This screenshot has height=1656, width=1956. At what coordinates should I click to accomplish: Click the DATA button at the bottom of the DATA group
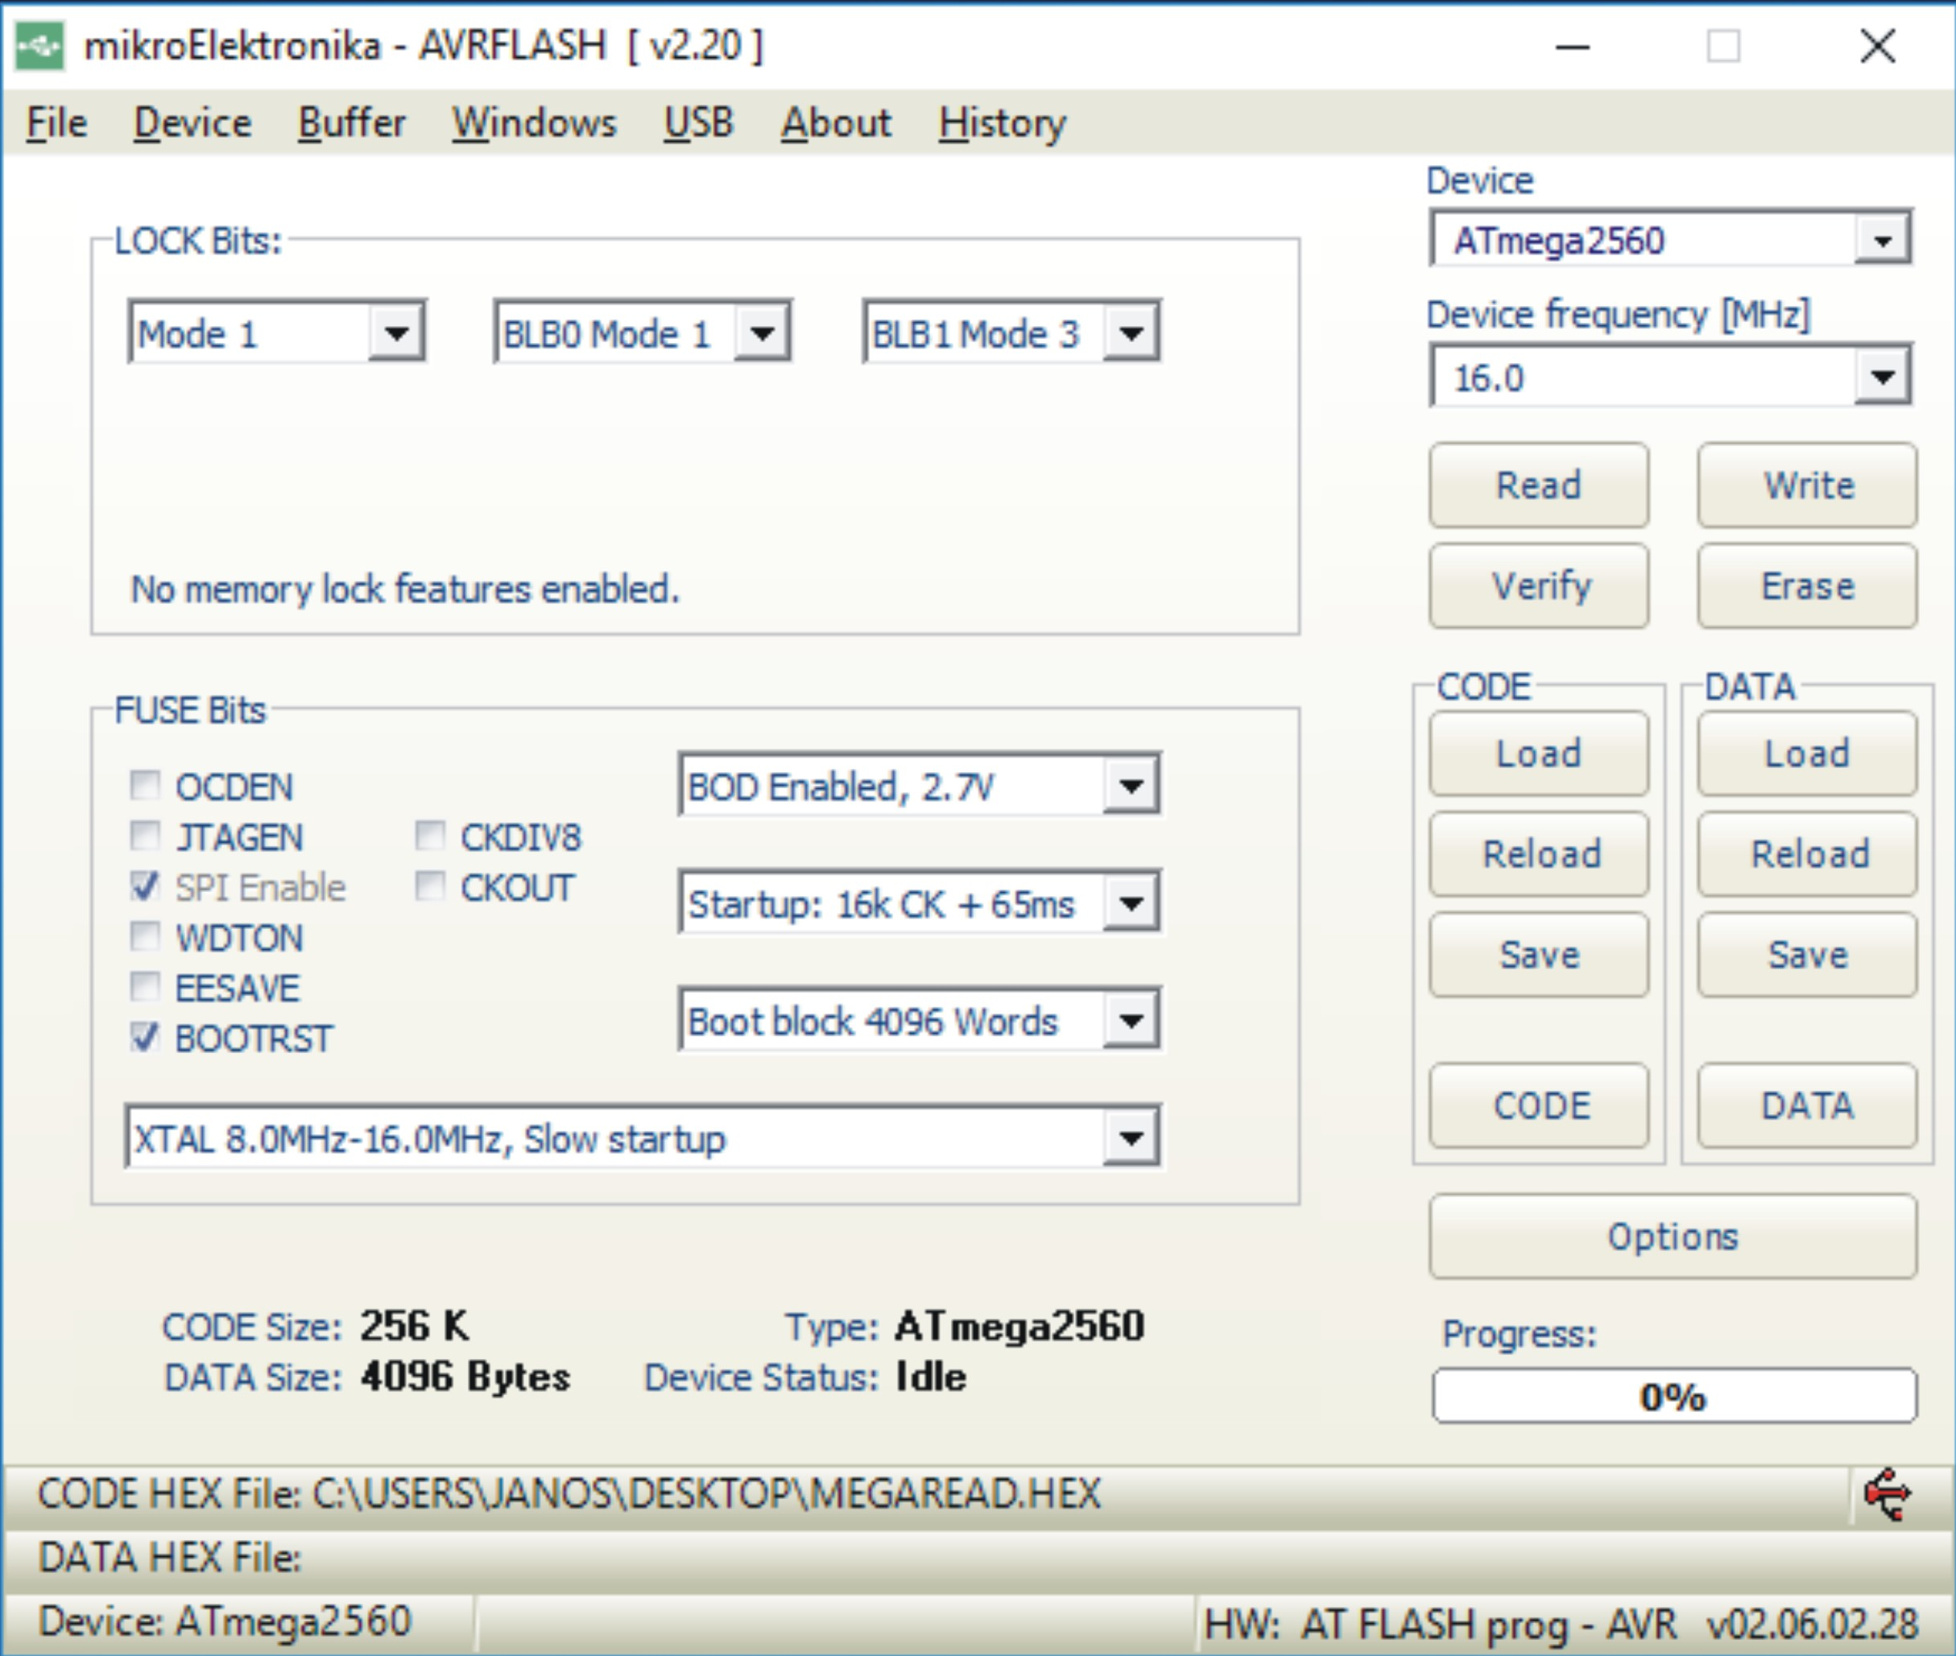point(1807,1105)
